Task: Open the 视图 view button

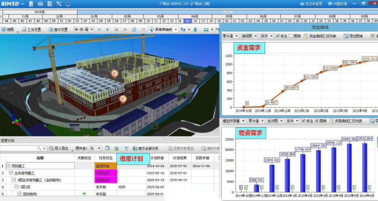Action: [x=8, y=30]
